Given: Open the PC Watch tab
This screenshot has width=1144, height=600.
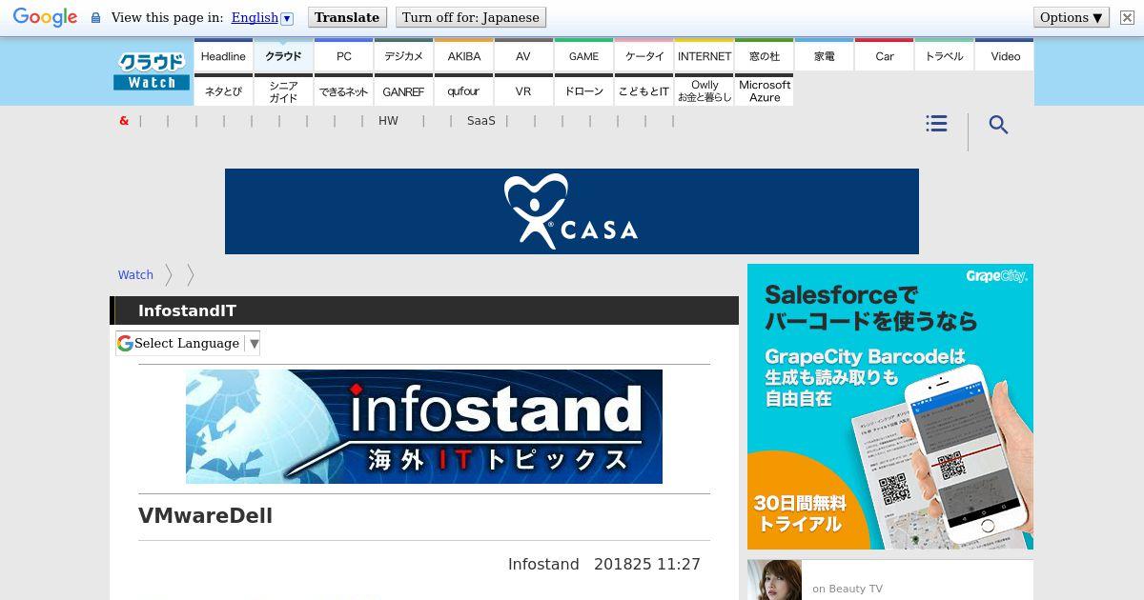Looking at the screenshot, I should [x=343, y=55].
